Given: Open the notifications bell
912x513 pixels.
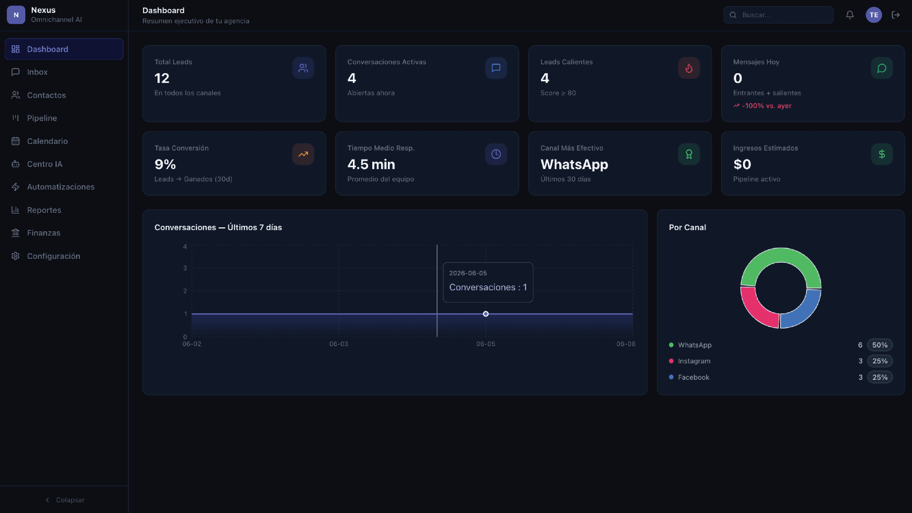Looking at the screenshot, I should [x=850, y=15].
